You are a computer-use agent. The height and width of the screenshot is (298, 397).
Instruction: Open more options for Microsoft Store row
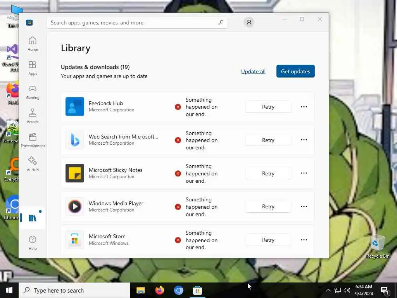(304, 240)
